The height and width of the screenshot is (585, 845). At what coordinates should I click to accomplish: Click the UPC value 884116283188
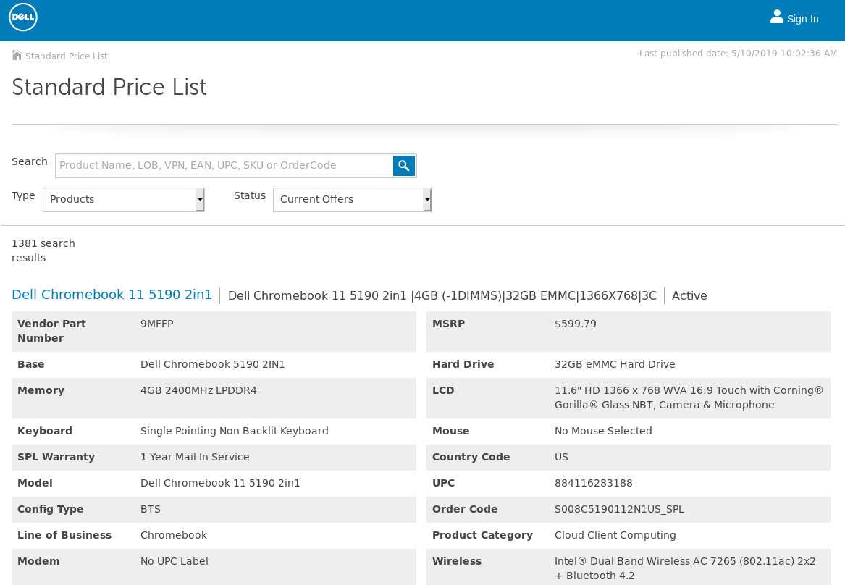(x=593, y=483)
